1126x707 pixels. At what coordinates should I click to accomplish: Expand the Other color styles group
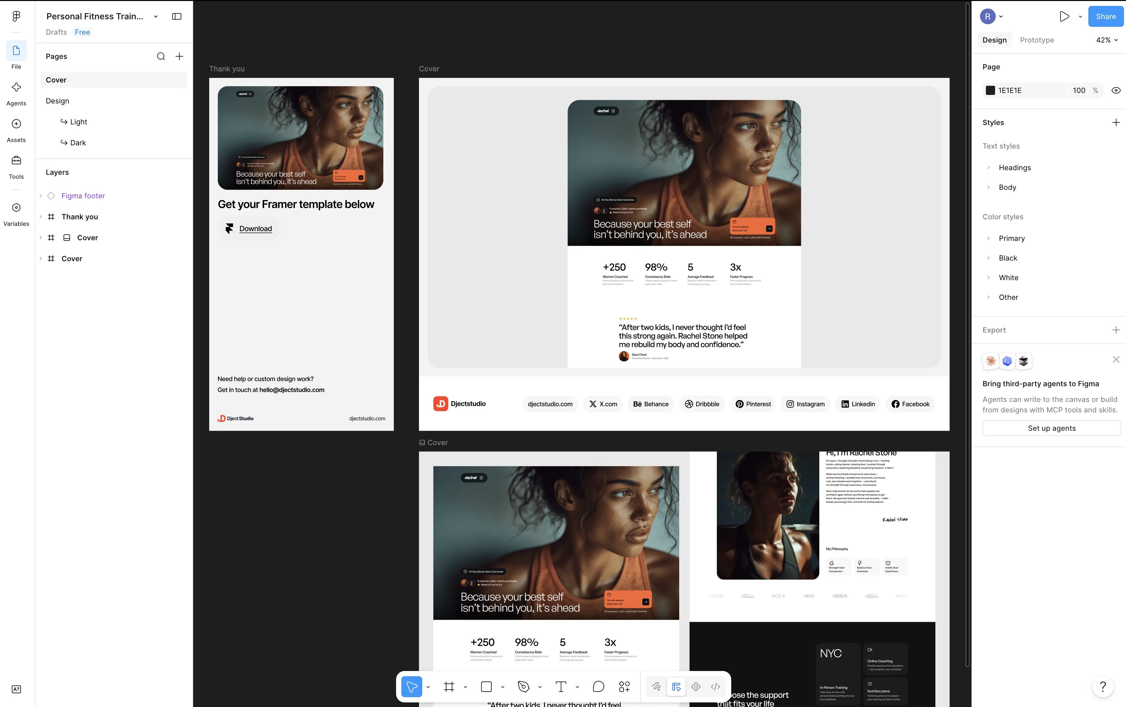[989, 297]
